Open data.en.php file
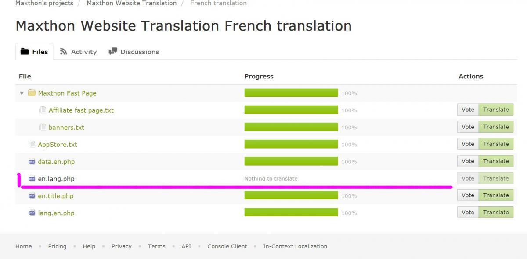Image resolution: width=527 pixels, height=259 pixels. [x=56, y=161]
